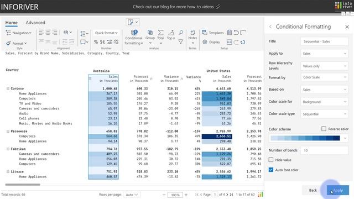Open the Top n tool
Screen dimensions: 354x199
tap(171, 35)
